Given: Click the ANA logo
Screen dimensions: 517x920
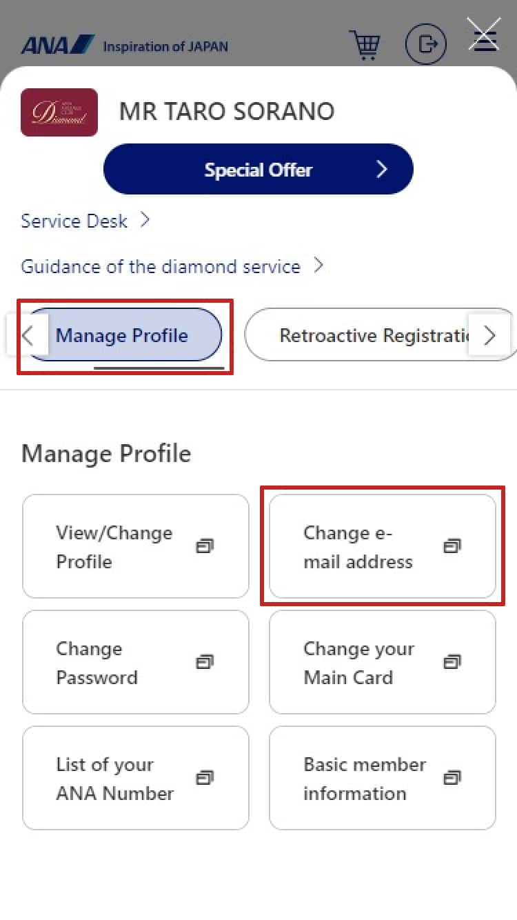Looking at the screenshot, I should pos(58,46).
